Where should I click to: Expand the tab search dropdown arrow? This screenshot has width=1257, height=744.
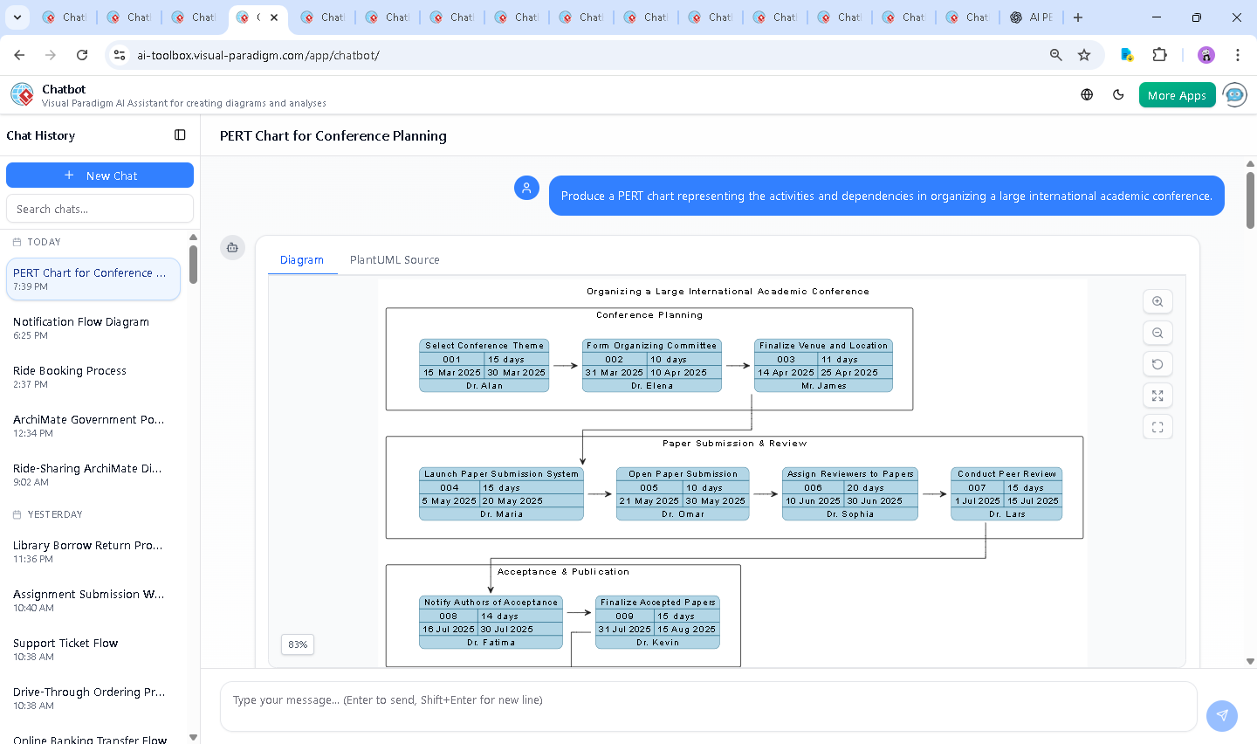[x=17, y=17]
